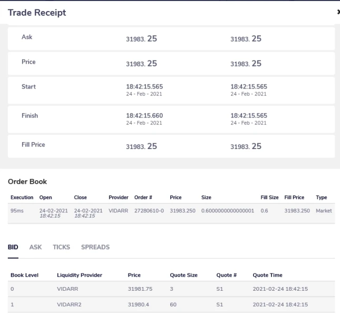The height and width of the screenshot is (316, 340).
Task: Click the 95ms execution cell
Action: pos(18,211)
